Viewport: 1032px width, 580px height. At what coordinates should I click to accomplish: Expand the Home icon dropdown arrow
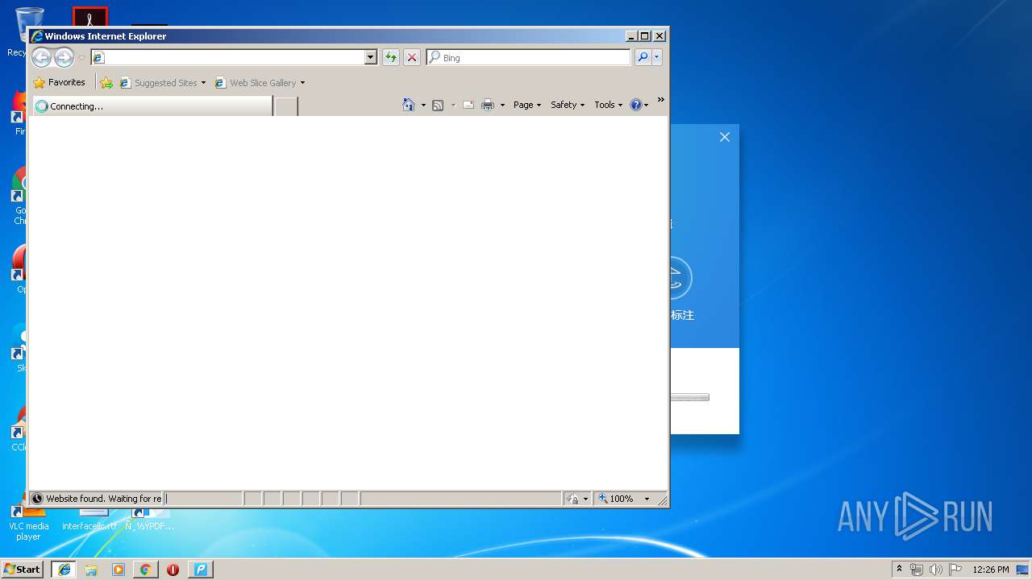coord(423,106)
